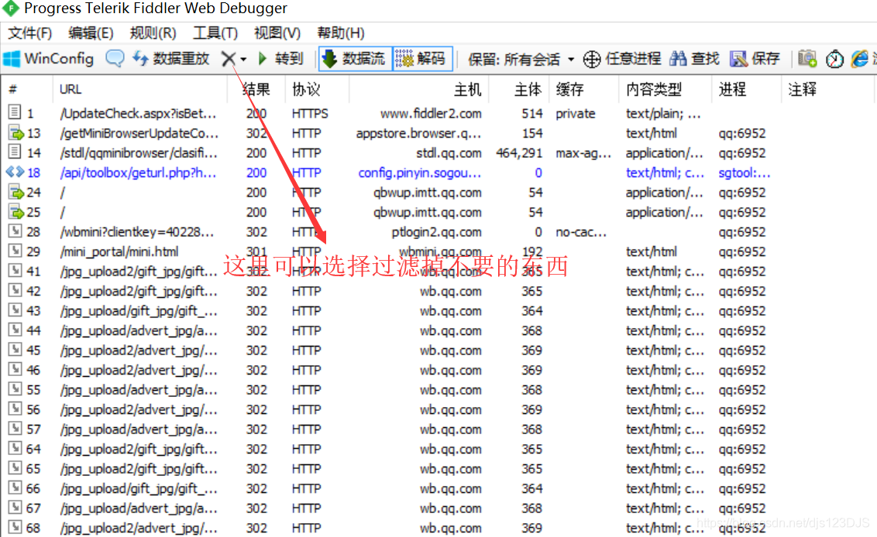
Task: Click the private caching cell
Action: (x=575, y=114)
